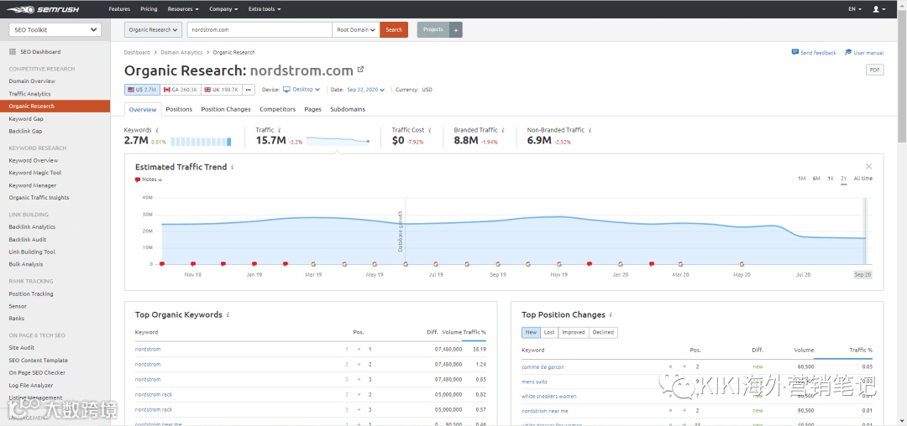This screenshot has width=907, height=426.
Task: Open the Root Domain dropdown
Action: (356, 29)
